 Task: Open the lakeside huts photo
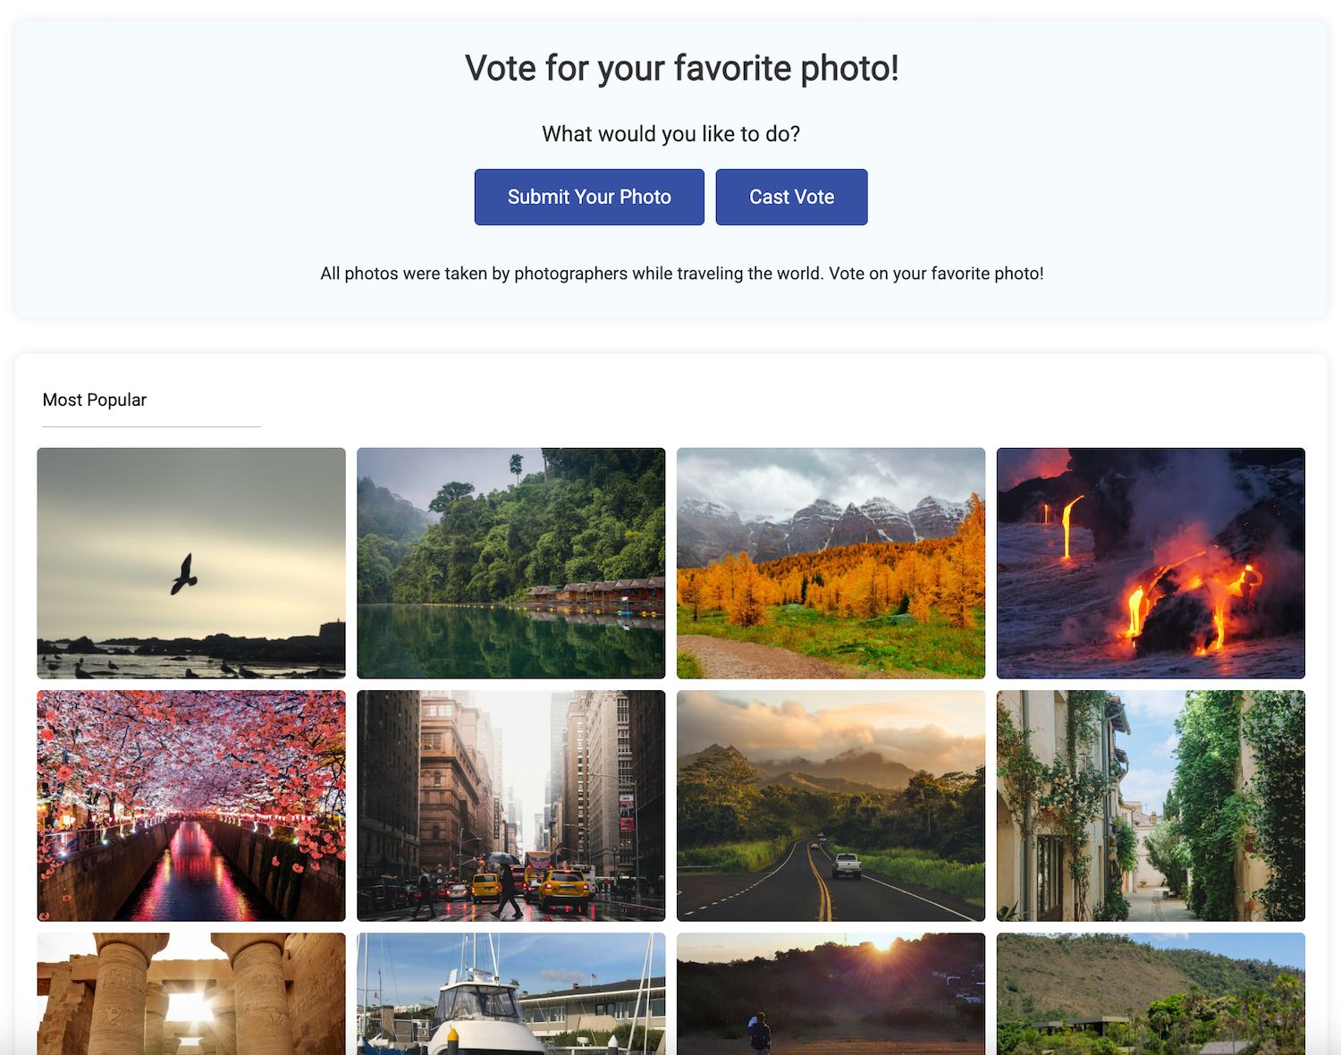pos(510,561)
